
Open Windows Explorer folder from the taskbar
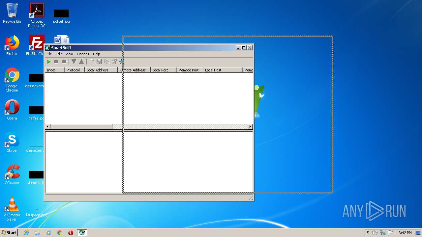37,233
